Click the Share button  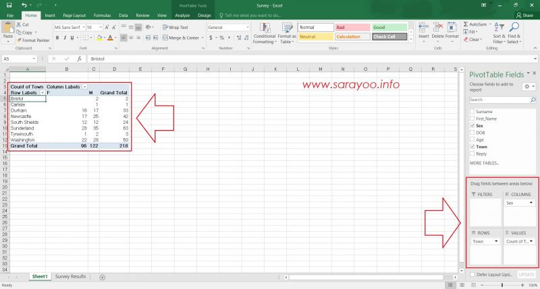tap(524, 15)
